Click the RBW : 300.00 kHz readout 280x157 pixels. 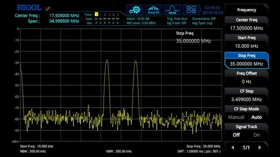33,151
